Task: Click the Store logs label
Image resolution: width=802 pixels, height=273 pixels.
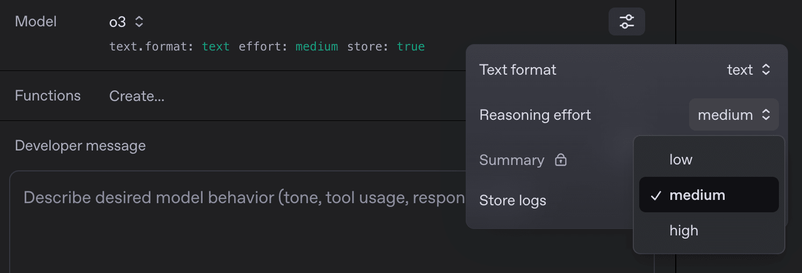Action: pos(512,200)
